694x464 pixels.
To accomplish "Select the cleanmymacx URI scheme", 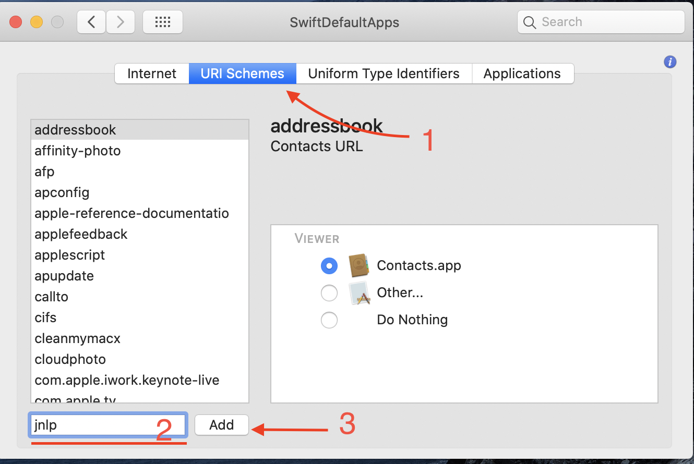I will [77, 338].
